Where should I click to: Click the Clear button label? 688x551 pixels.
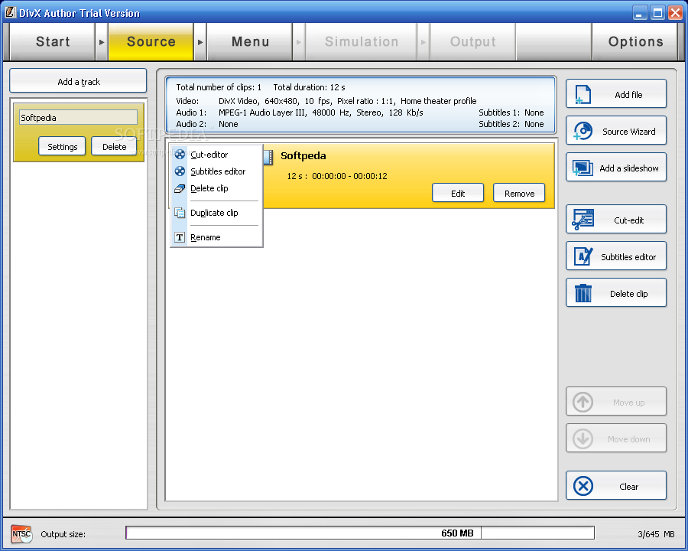629,487
